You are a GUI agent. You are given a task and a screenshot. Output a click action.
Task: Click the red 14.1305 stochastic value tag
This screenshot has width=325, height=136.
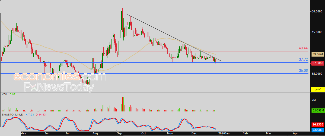click(317, 125)
